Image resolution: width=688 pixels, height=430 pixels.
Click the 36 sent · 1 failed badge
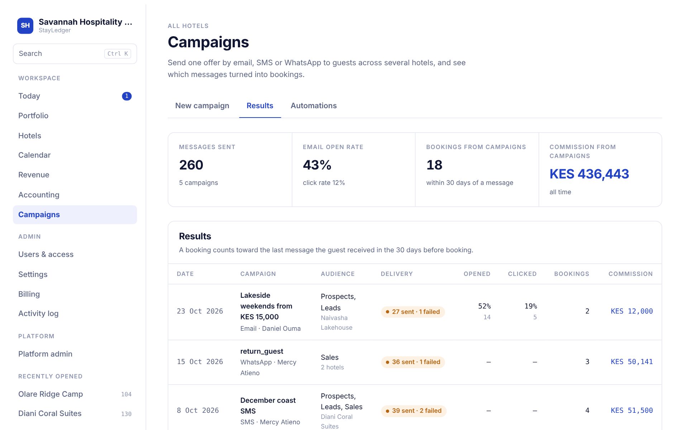pyautogui.click(x=413, y=362)
